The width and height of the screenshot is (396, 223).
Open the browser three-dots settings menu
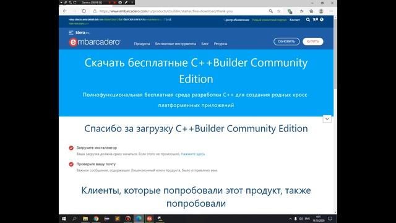tap(331, 11)
